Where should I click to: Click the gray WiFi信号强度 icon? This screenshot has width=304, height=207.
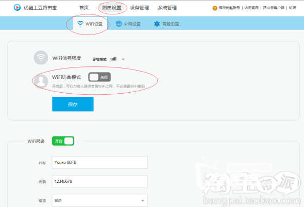(x=41, y=58)
